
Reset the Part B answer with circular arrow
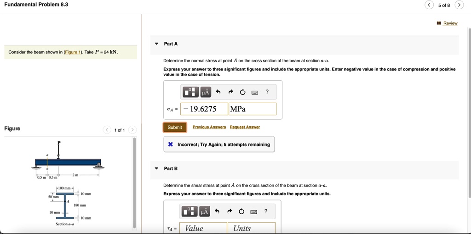[x=242, y=211]
